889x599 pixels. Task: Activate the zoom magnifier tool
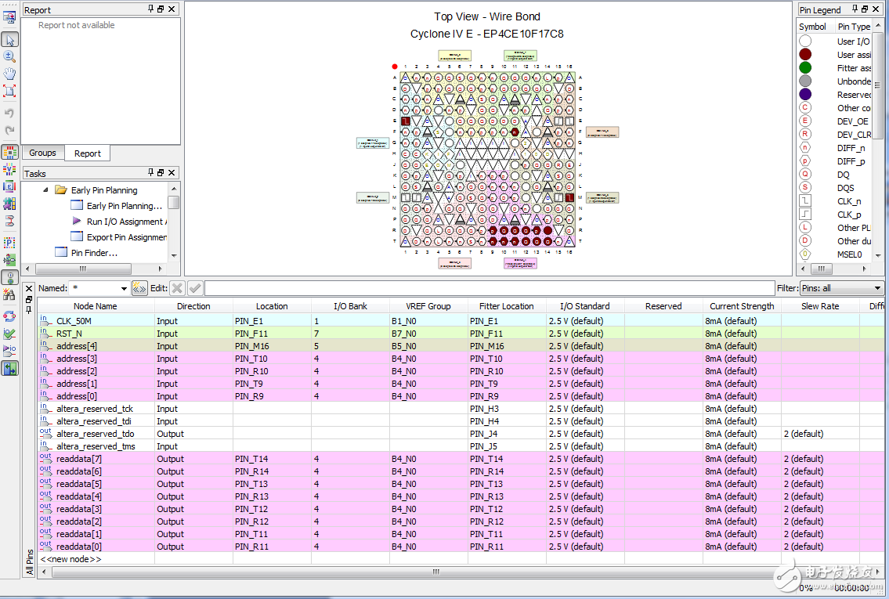pyautogui.click(x=9, y=56)
